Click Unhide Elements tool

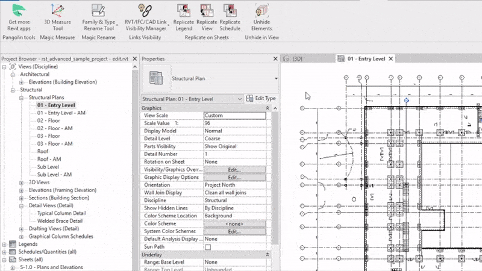pyautogui.click(x=261, y=17)
